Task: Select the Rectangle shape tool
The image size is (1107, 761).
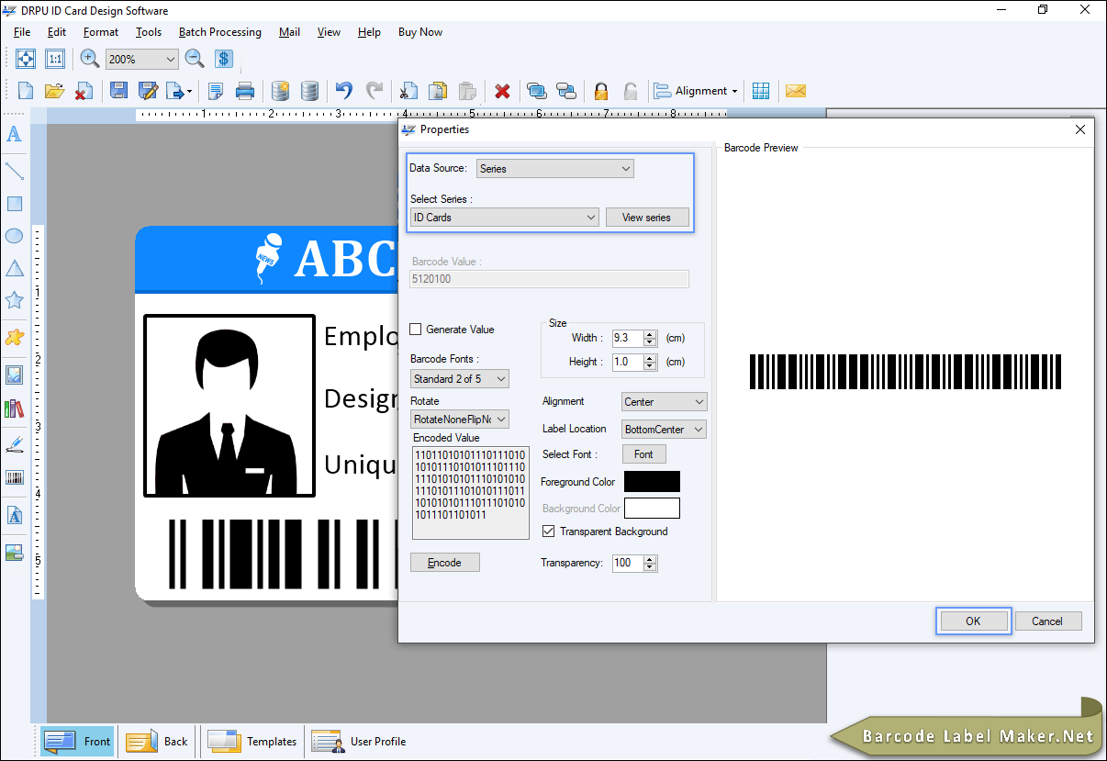Action: click(x=14, y=204)
